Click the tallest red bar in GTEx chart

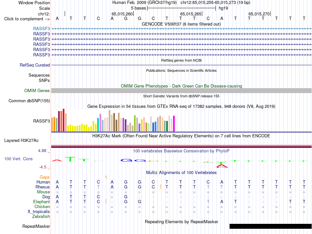click(x=64, y=120)
